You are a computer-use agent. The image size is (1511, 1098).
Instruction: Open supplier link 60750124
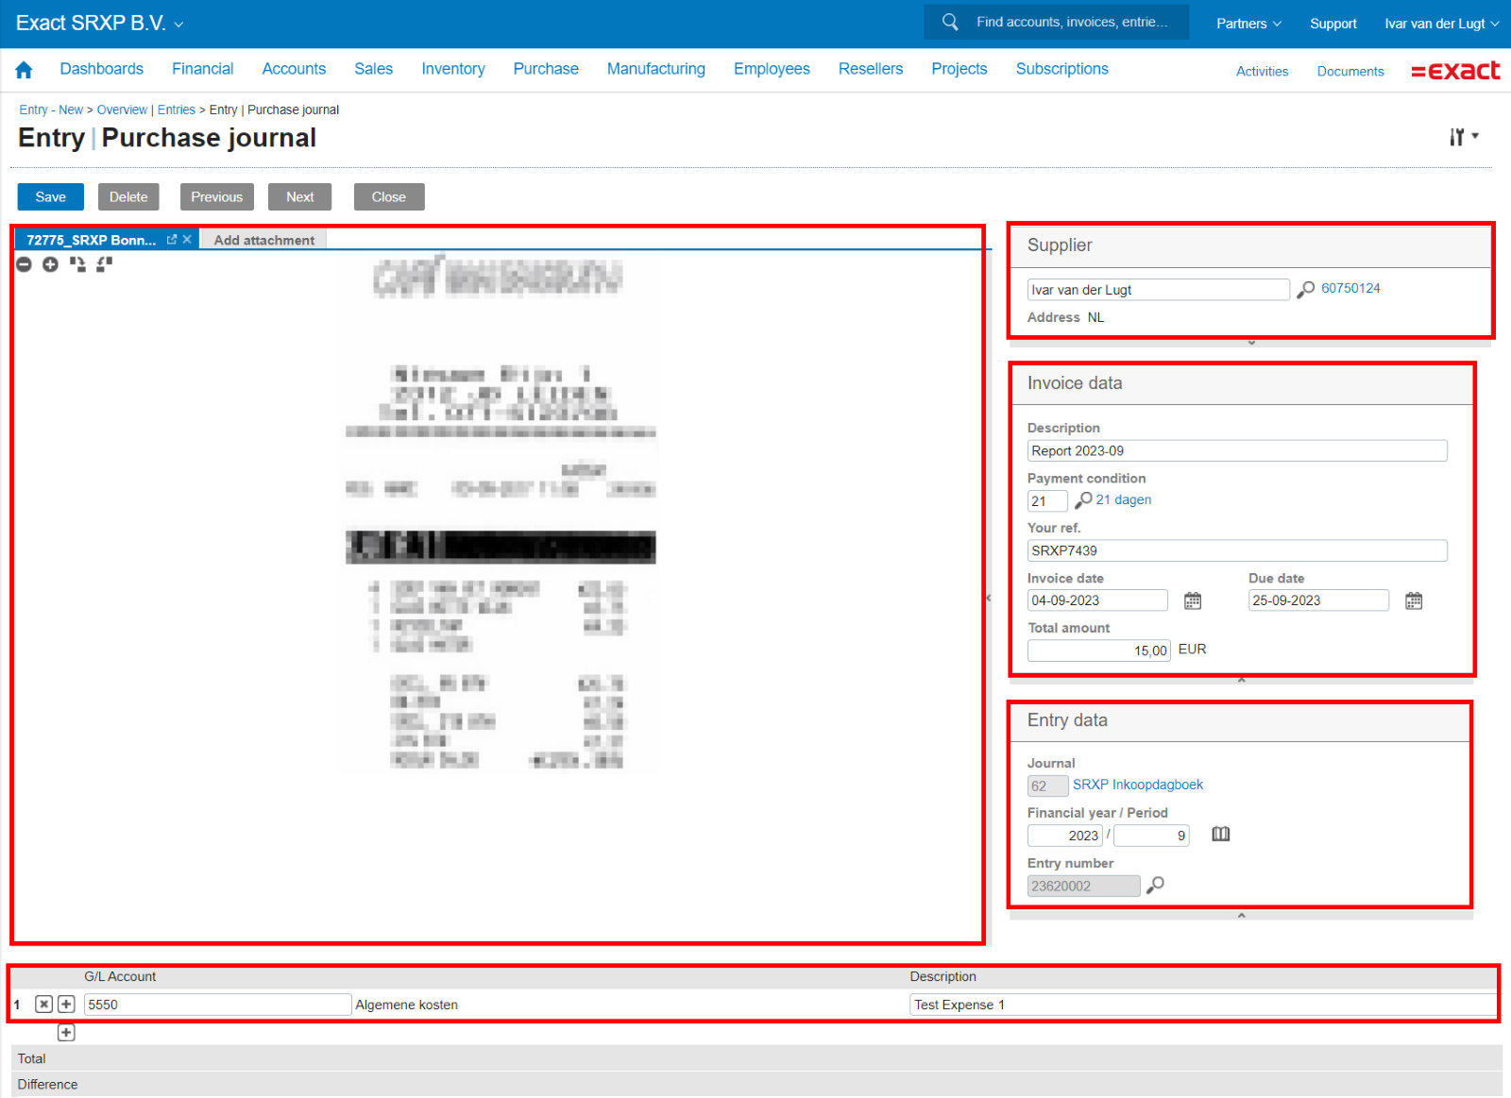click(1350, 288)
